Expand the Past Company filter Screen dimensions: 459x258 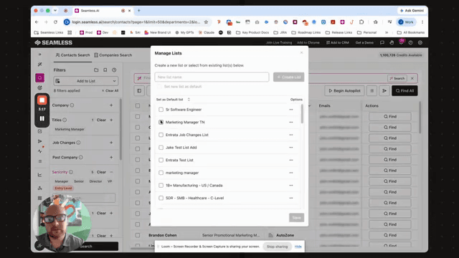(111, 158)
